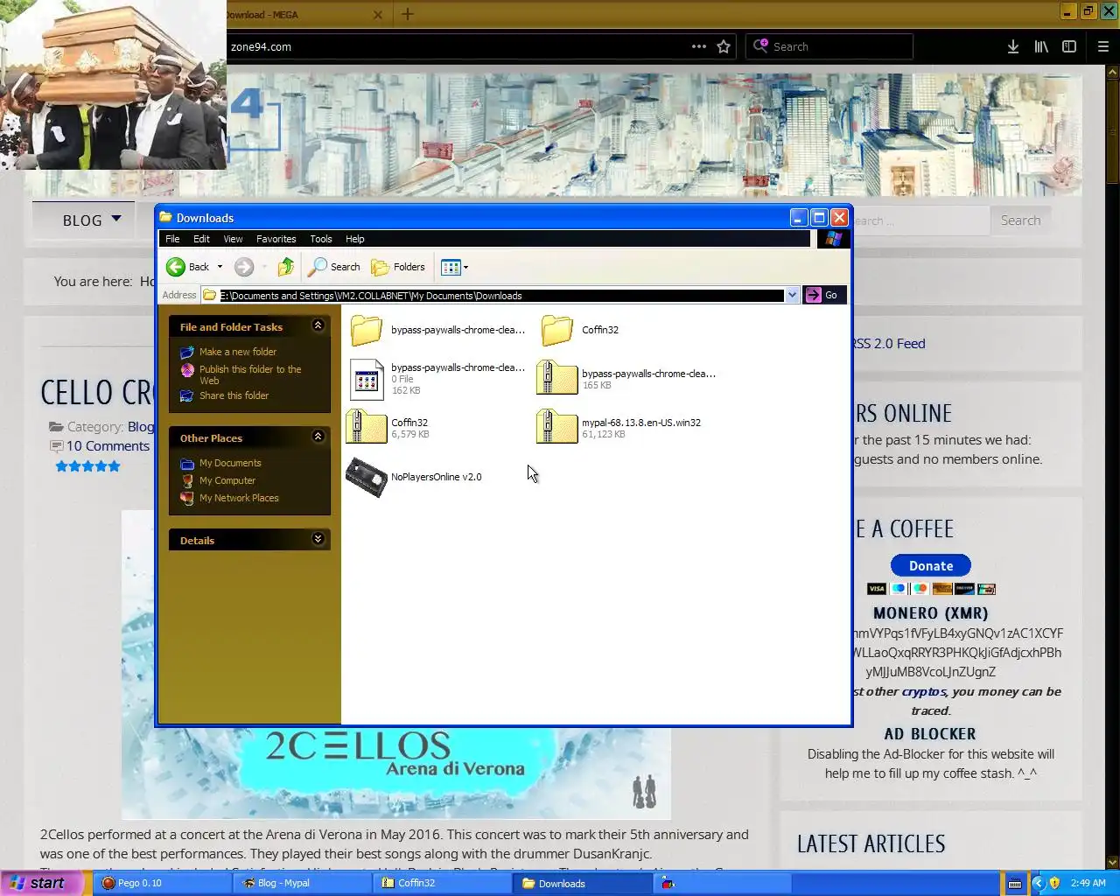Click the security shield tray icon
The width and height of the screenshot is (1120, 896).
click(x=1053, y=883)
